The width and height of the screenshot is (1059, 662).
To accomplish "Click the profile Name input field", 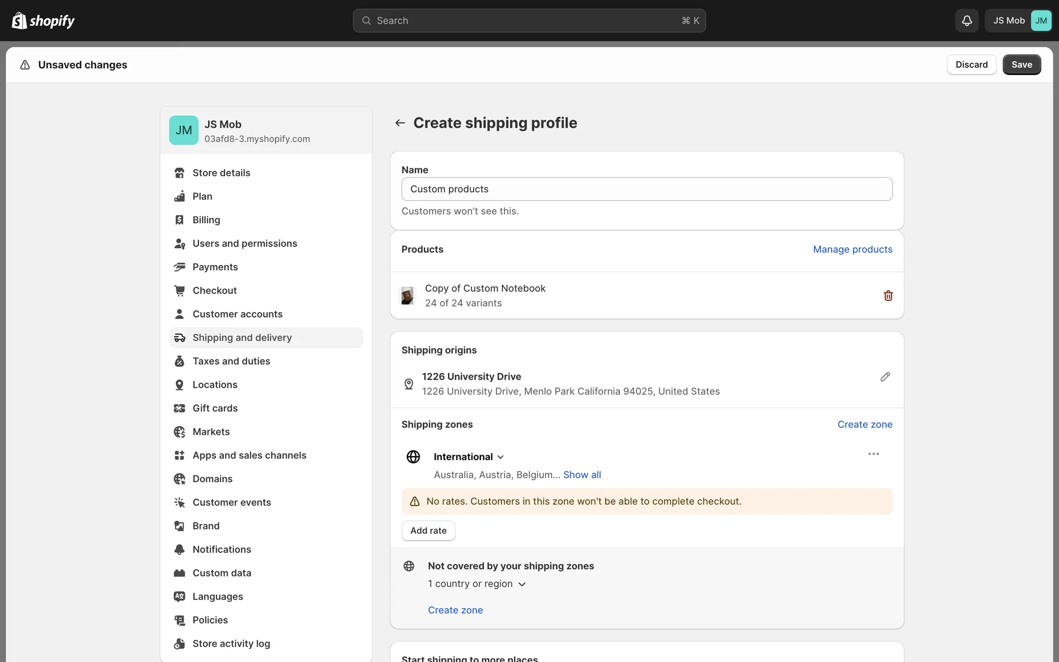I will pos(646,189).
